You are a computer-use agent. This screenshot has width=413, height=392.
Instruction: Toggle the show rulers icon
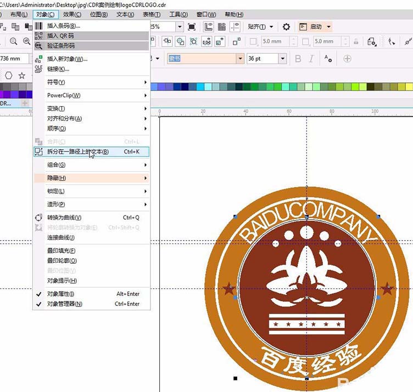point(208,27)
